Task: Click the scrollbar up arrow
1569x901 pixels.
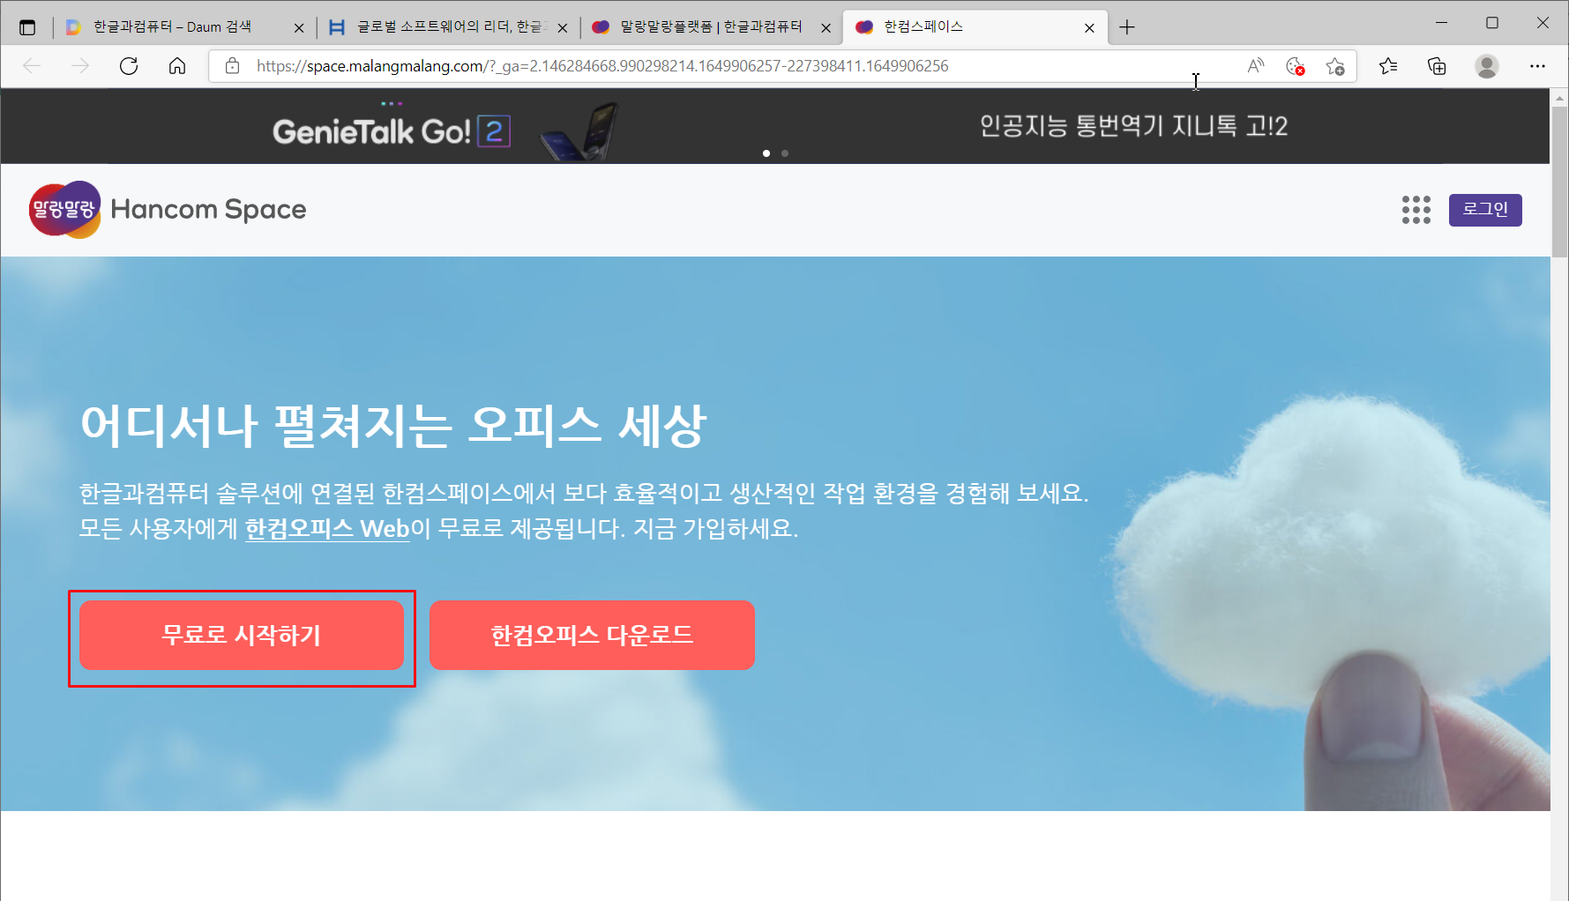Action: pyautogui.click(x=1559, y=97)
